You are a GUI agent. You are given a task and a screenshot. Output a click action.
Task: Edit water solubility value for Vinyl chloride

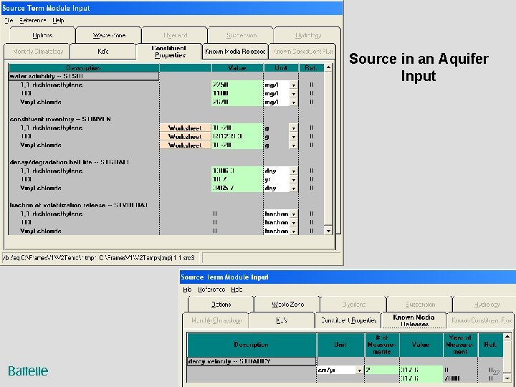click(237, 102)
